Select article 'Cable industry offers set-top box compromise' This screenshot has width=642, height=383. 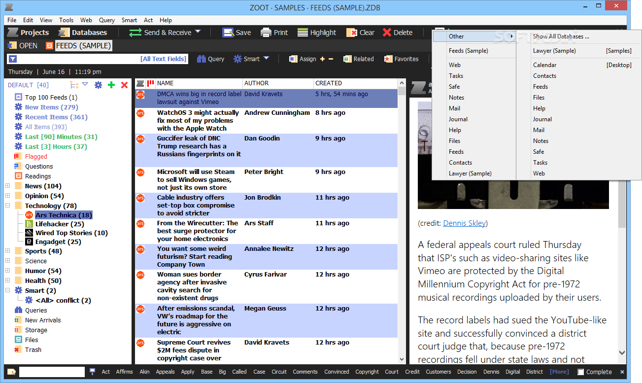tap(266, 206)
